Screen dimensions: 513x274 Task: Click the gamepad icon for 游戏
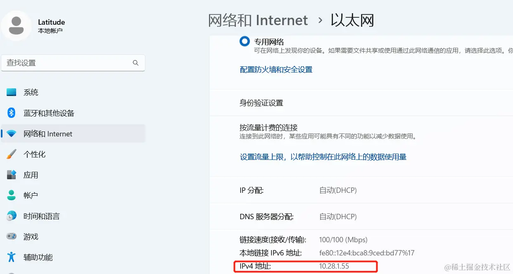(12, 237)
